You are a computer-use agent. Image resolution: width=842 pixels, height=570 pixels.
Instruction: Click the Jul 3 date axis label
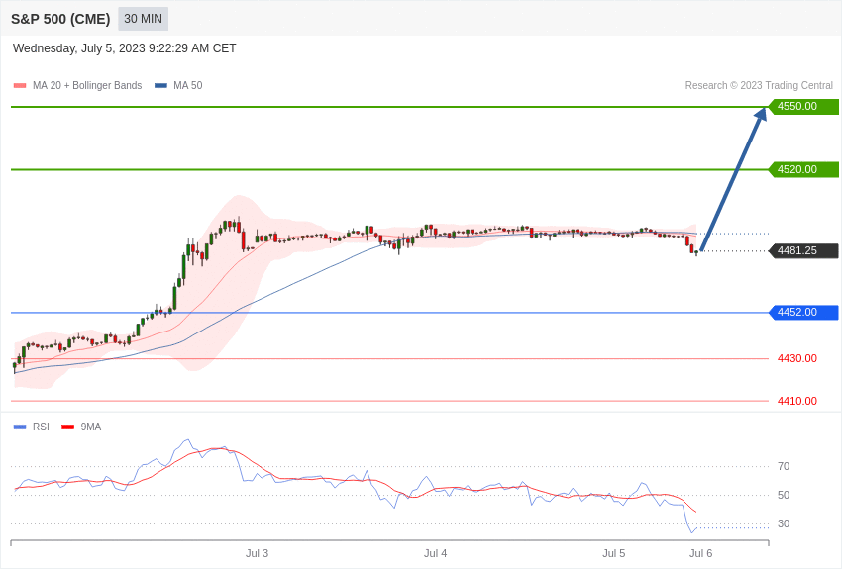point(257,554)
